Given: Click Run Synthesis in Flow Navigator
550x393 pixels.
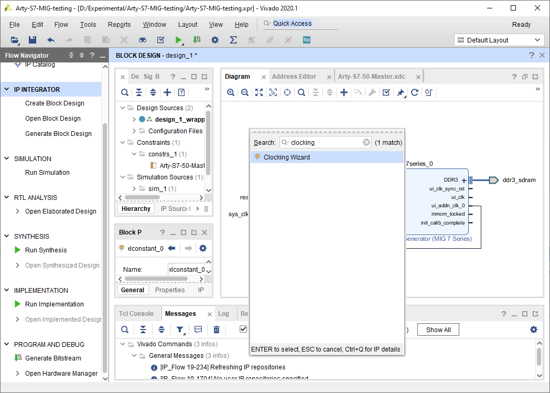Looking at the screenshot, I should pyautogui.click(x=46, y=250).
